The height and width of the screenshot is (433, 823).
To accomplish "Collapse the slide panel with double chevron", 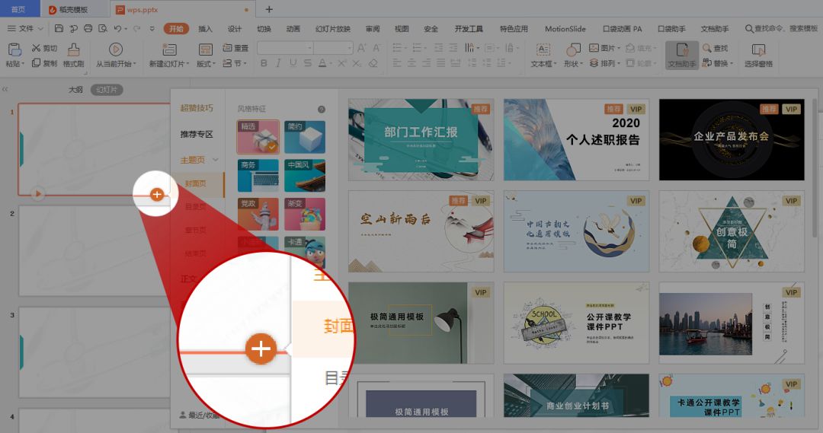I will pos(5,89).
